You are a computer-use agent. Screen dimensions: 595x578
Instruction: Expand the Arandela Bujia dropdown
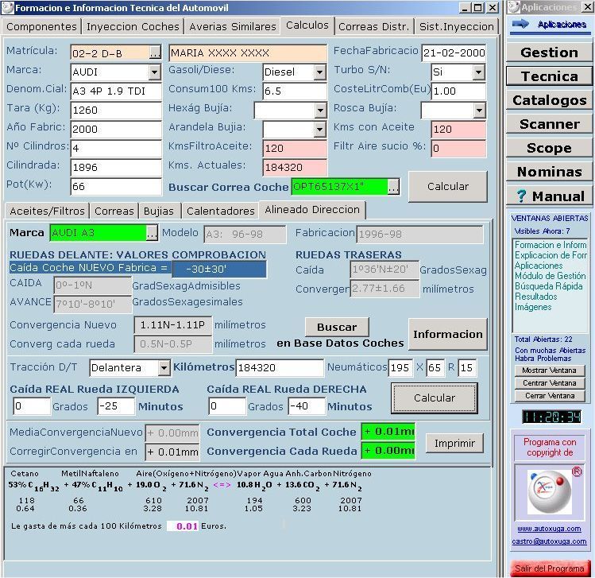coord(320,129)
